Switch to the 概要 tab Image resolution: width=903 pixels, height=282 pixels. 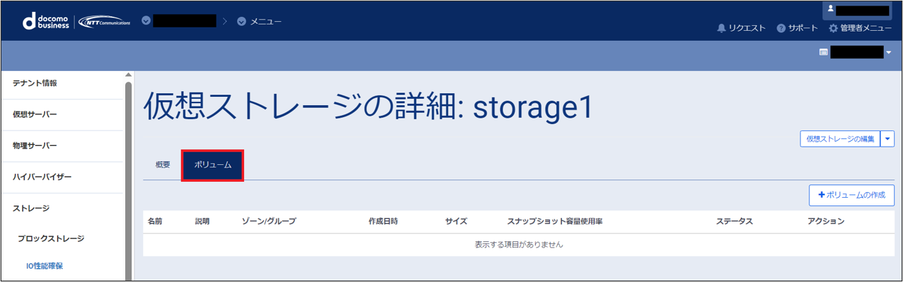pos(162,165)
